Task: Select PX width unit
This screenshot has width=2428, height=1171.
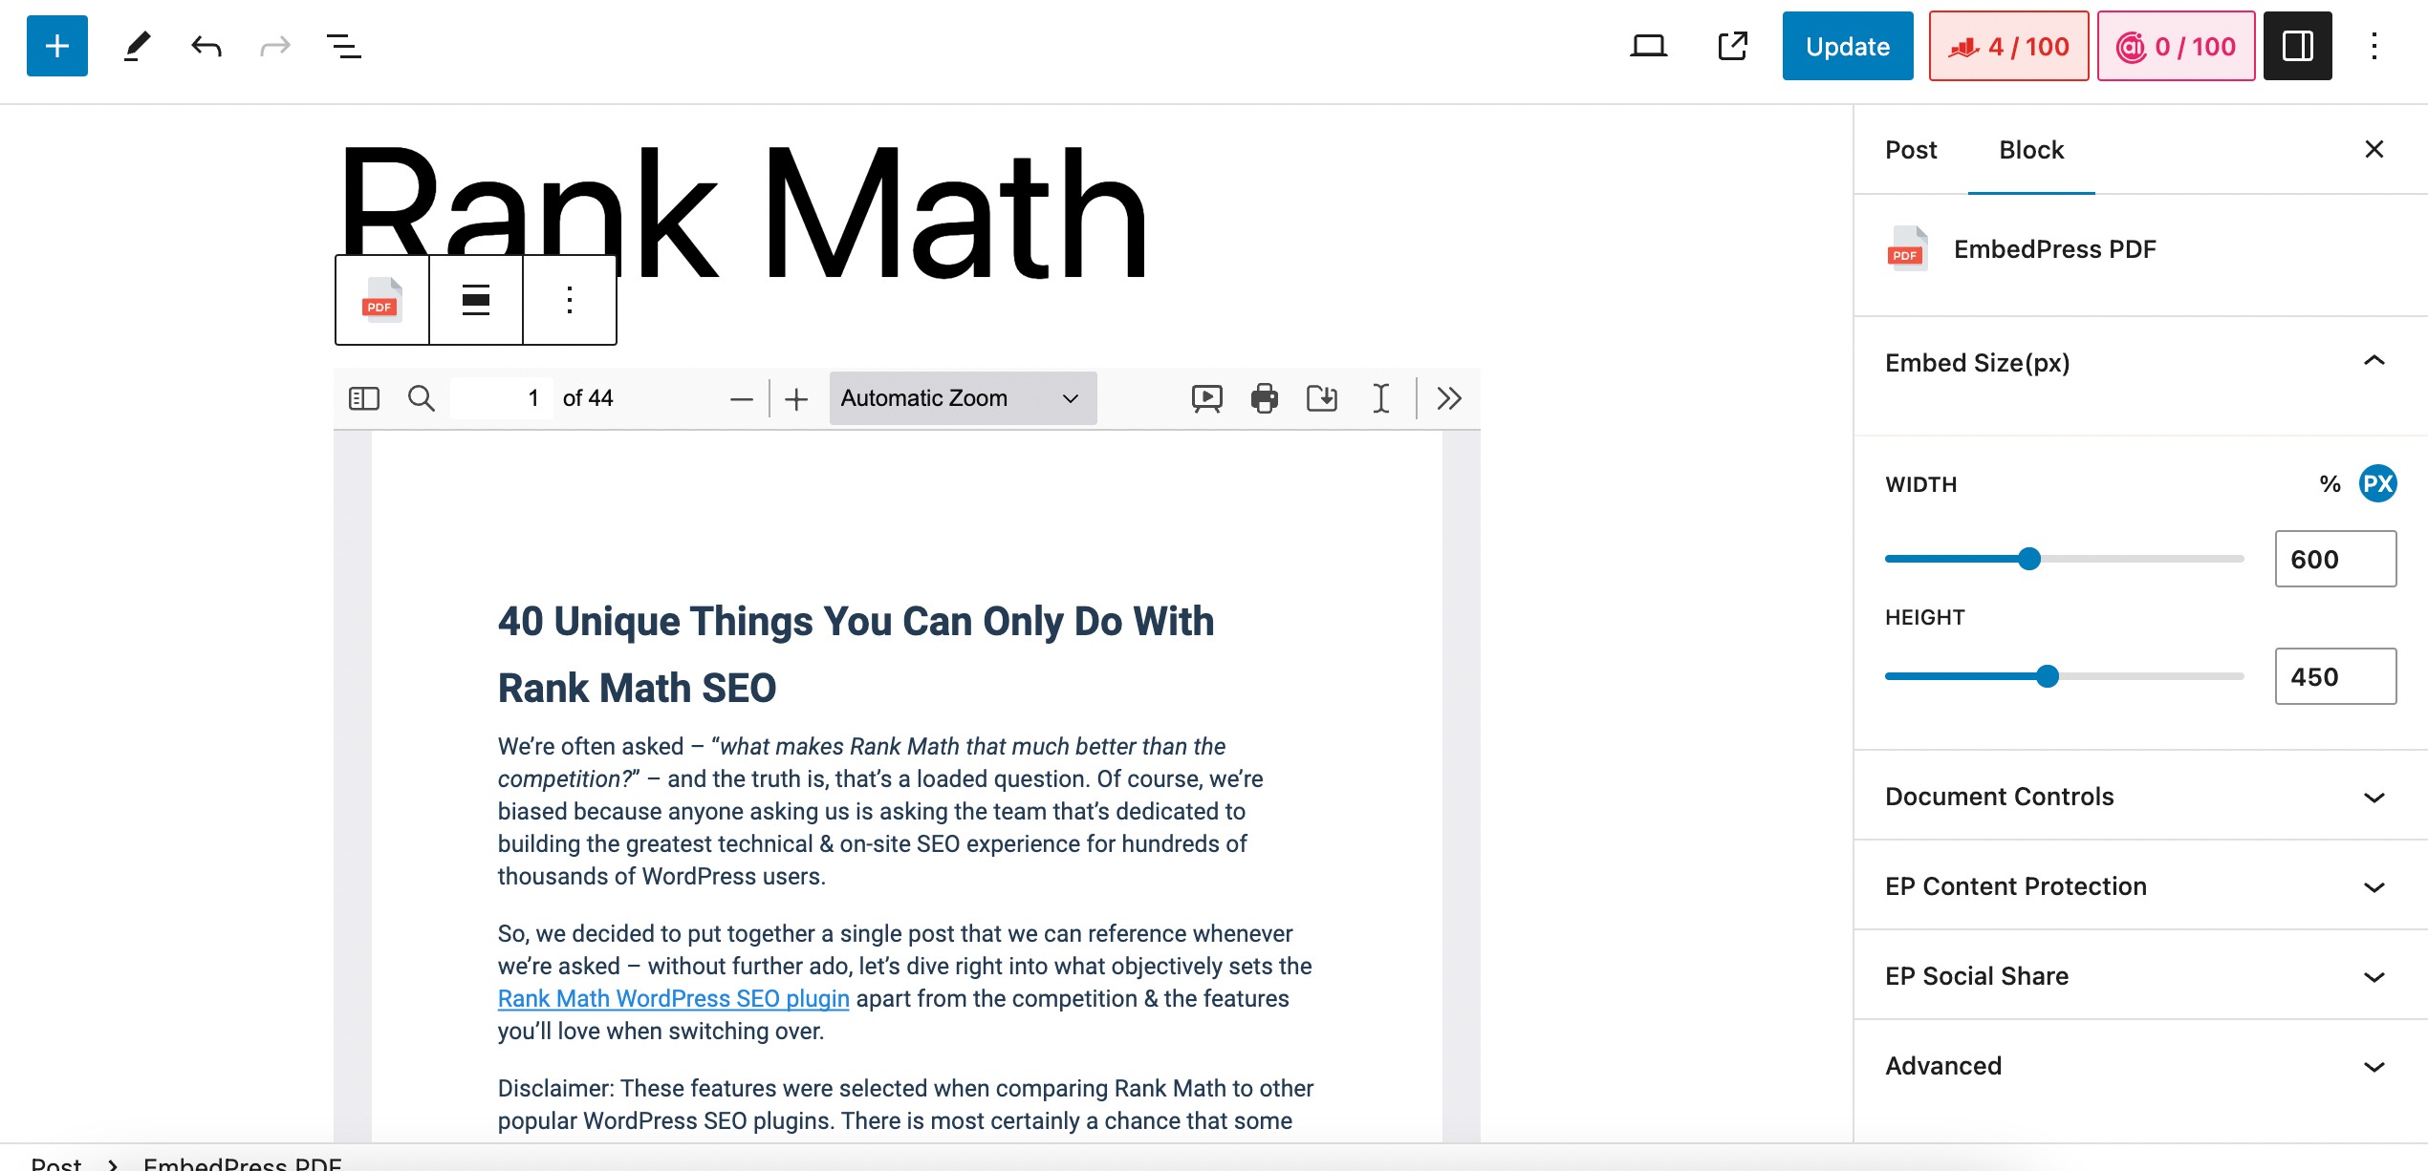Action: coord(2377,484)
